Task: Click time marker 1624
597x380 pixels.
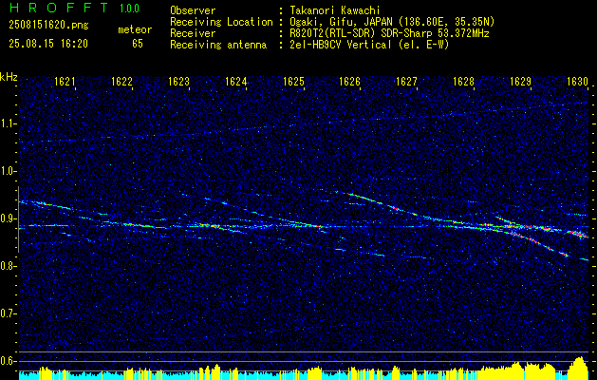Action: click(x=236, y=82)
